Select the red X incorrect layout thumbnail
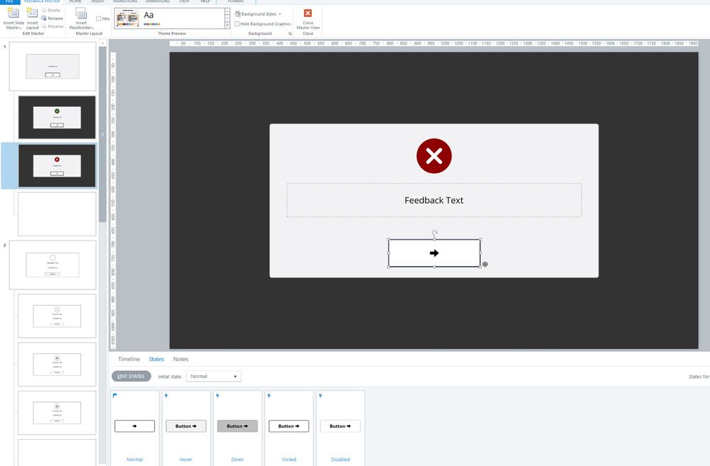Image resolution: width=710 pixels, height=466 pixels. coord(57,166)
